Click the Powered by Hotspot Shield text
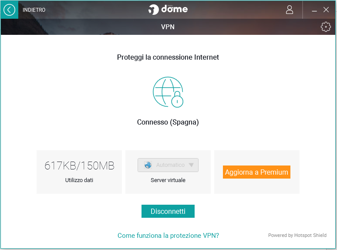 click(297, 236)
